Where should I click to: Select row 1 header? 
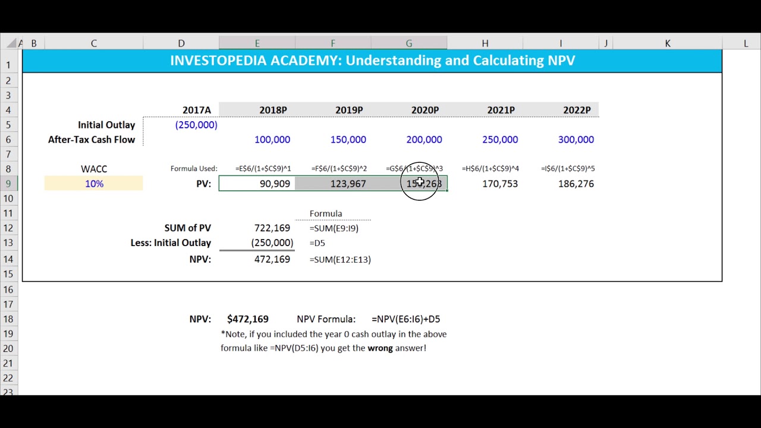coord(8,65)
